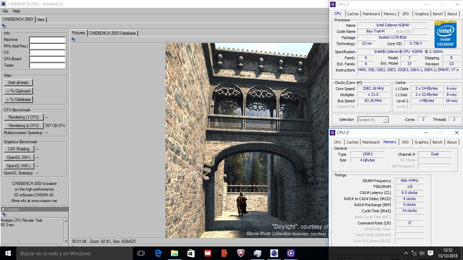Open Caches tab in upper CPU-Z window

[x=353, y=14]
